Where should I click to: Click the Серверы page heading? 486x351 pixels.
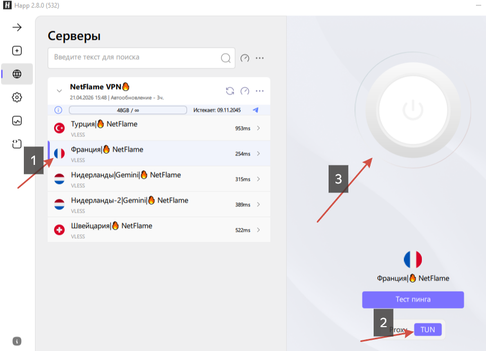click(x=74, y=36)
